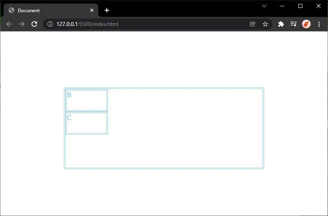
Task: Minimize the browser window
Action: click(x=282, y=6)
